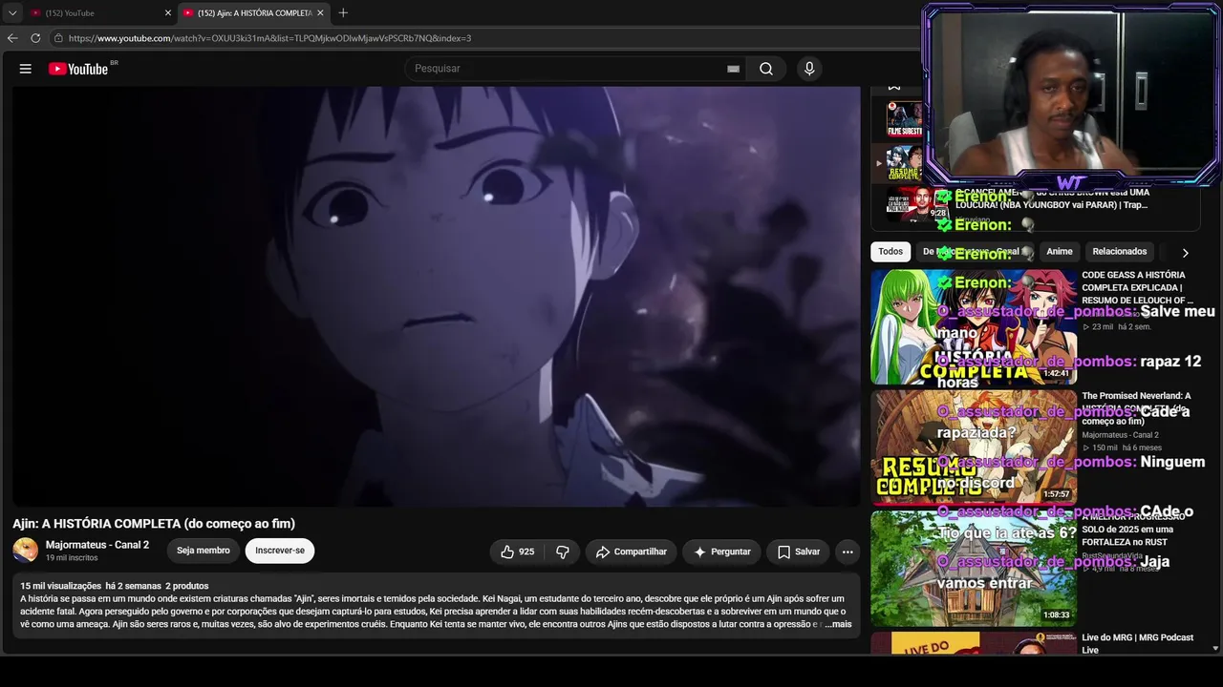
Task: Subscribe with the Inscrever-se button
Action: coord(280,551)
